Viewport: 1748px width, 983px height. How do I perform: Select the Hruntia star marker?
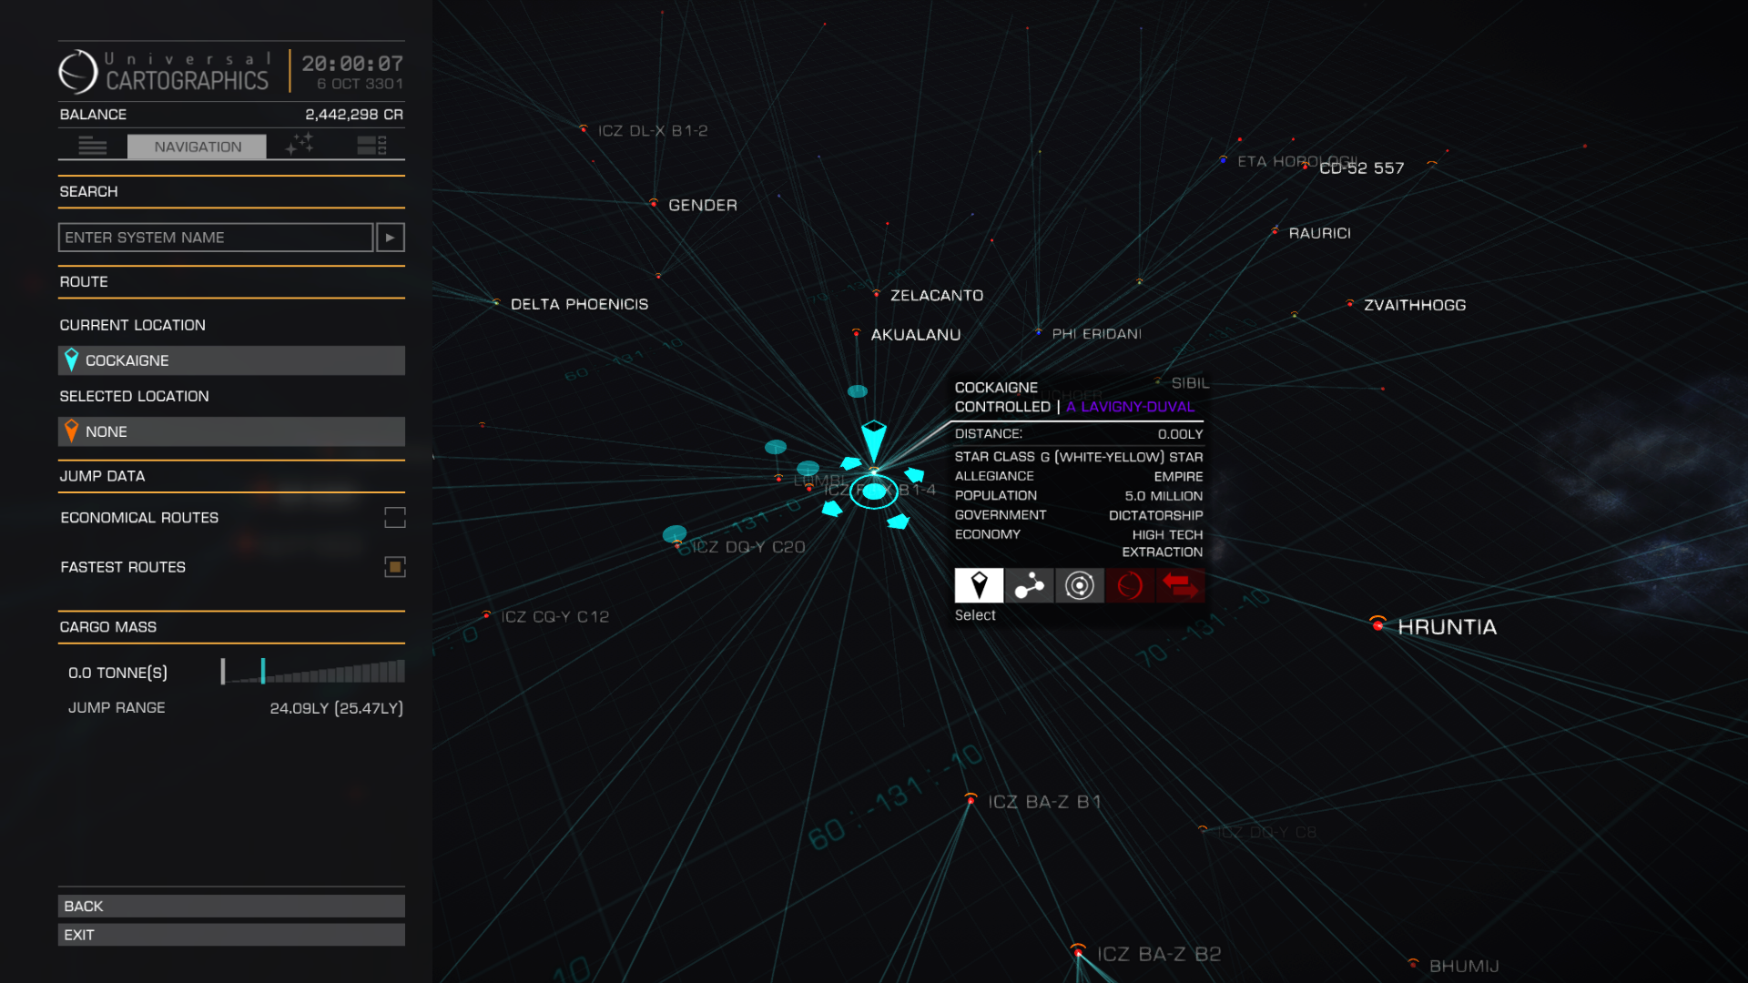[1378, 623]
